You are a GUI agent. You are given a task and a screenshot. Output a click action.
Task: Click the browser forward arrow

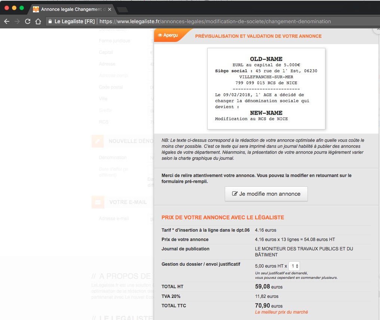[17, 21]
